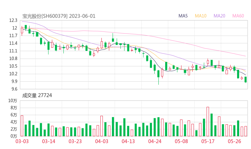Screen dimensions: 251x149
Task: Click the 05-08 date axis label
Action: coord(181,141)
